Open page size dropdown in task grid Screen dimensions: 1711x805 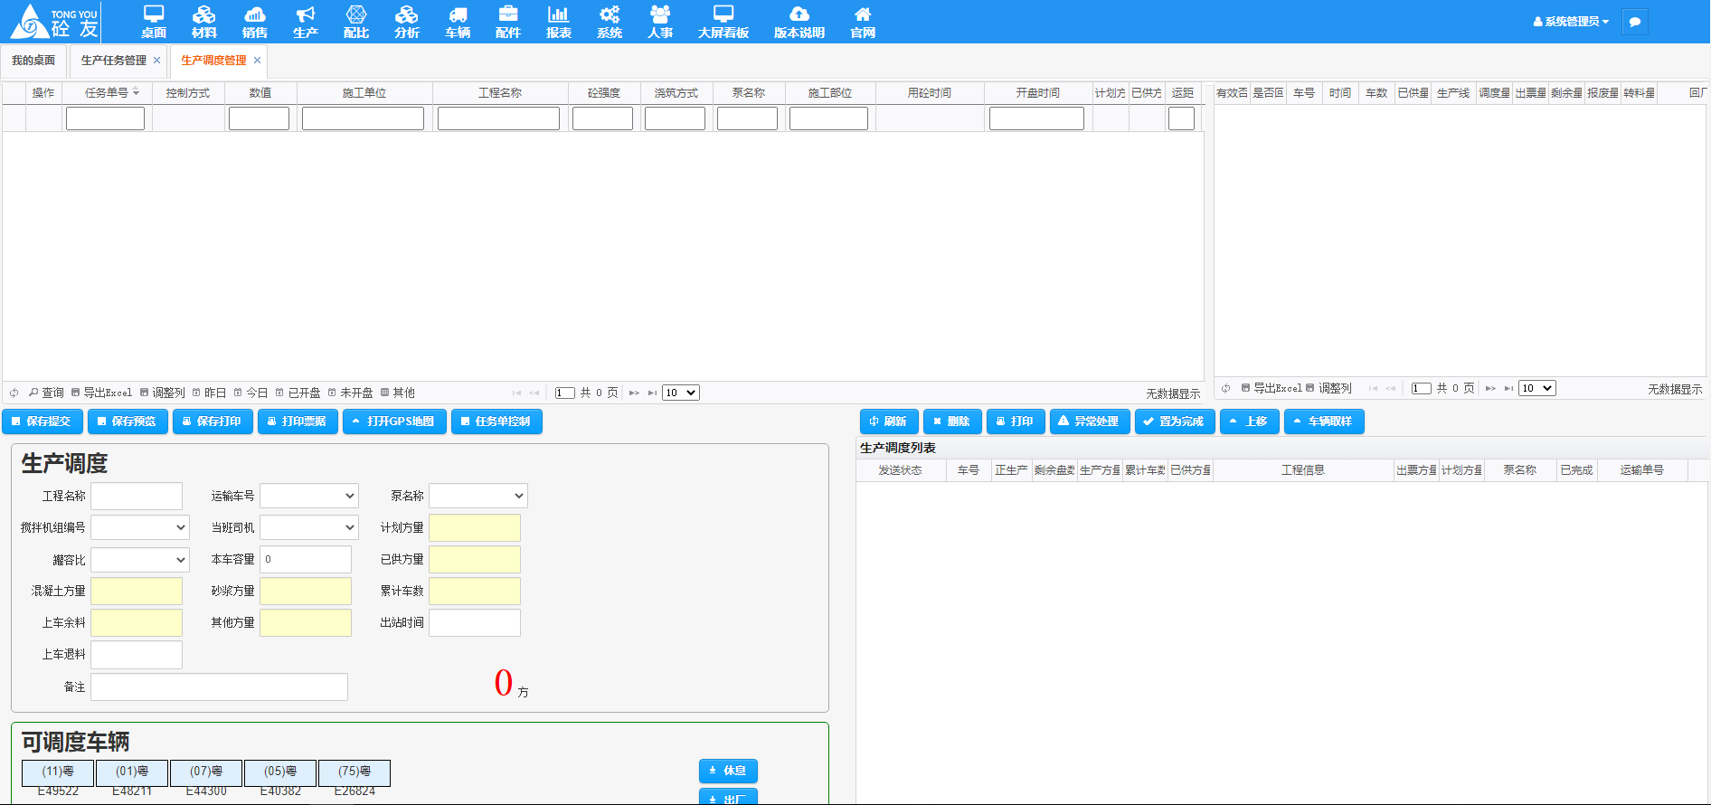click(x=681, y=393)
